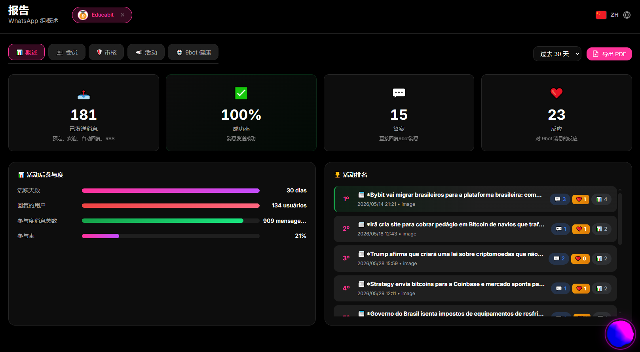Click the 报告 page heading
The image size is (640, 352).
[x=19, y=10]
